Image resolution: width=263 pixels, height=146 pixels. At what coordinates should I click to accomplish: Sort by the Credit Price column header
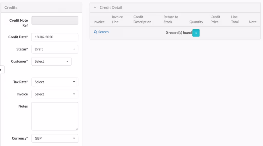point(215,19)
